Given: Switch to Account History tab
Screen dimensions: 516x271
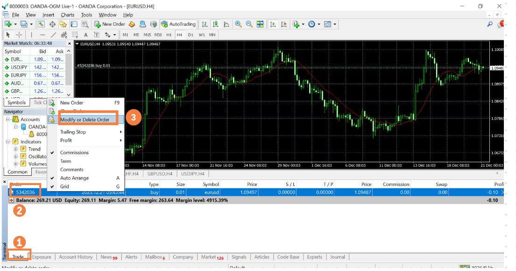Looking at the screenshot, I should 76,257.
